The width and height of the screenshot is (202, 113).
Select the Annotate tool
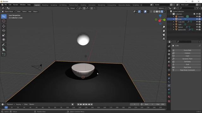click(x=3, y=45)
